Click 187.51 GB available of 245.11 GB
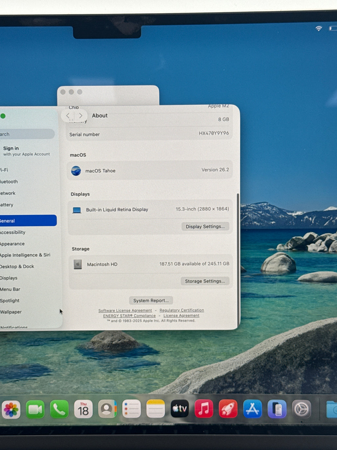Image resolution: width=337 pixels, height=450 pixels. tap(194, 264)
